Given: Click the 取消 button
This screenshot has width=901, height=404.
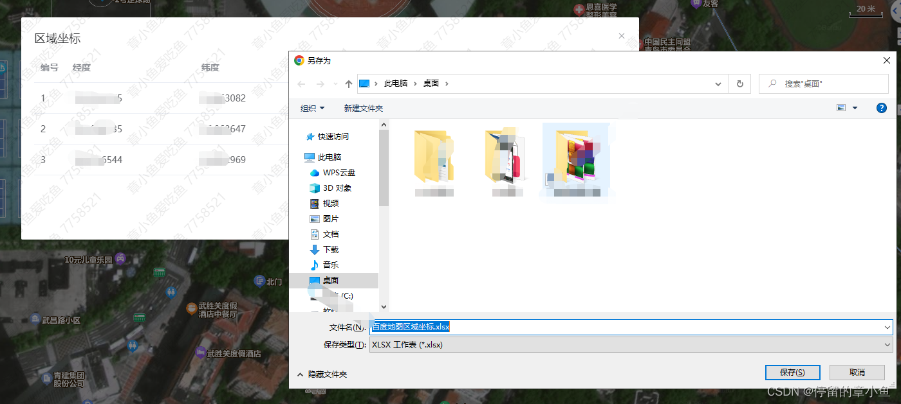Looking at the screenshot, I should [x=857, y=372].
